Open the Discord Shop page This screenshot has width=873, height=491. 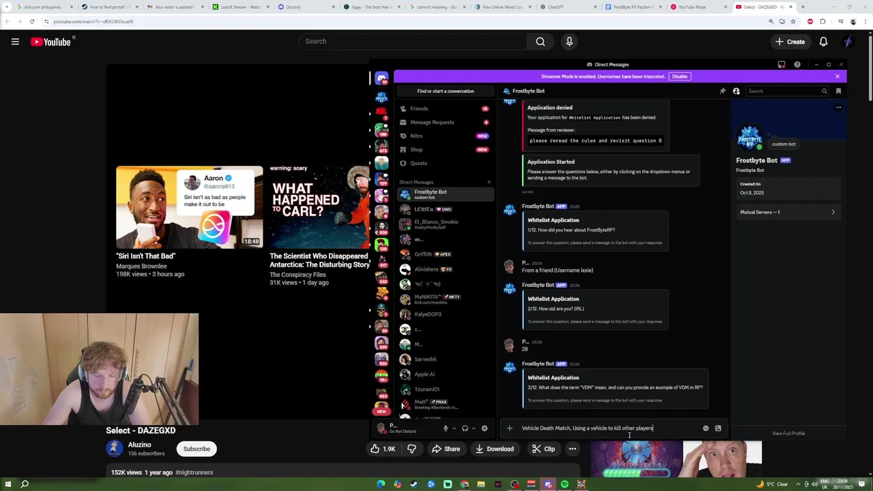(x=445, y=149)
